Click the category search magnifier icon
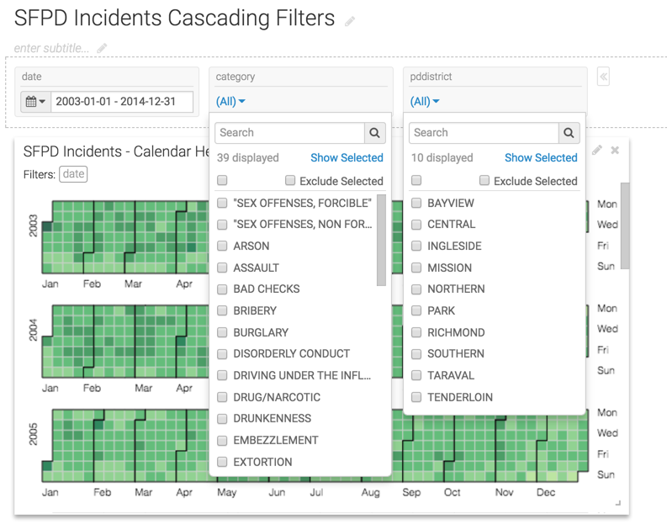Viewport: 667px width, 530px height. (x=375, y=133)
